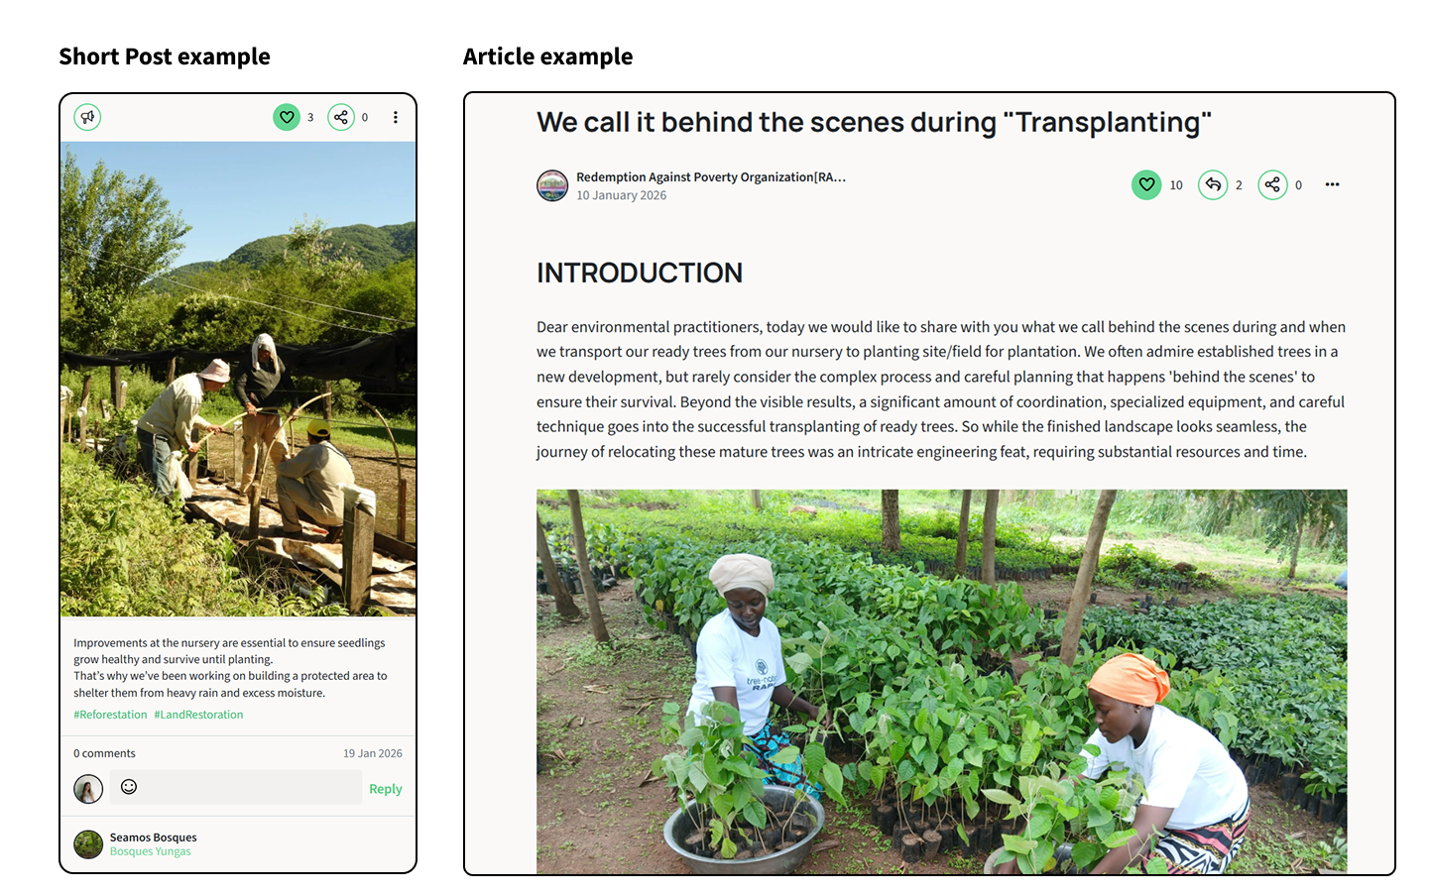
Task: Like the short post with heart icon
Action: (287, 117)
